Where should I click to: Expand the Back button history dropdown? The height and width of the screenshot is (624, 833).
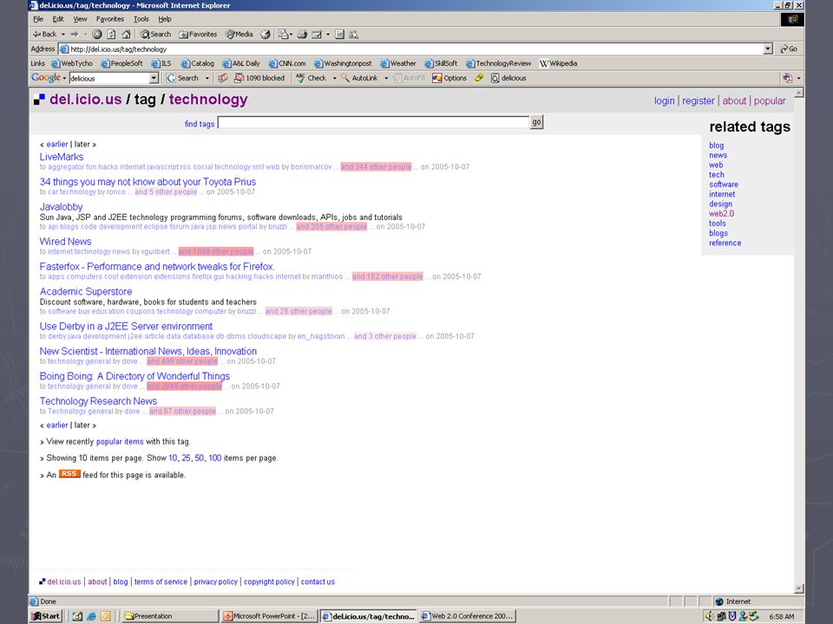click(63, 34)
